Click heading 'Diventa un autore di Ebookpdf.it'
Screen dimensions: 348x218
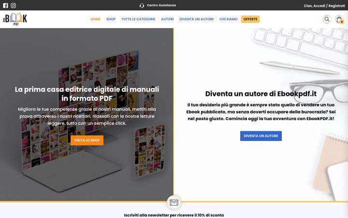[x=261, y=93]
